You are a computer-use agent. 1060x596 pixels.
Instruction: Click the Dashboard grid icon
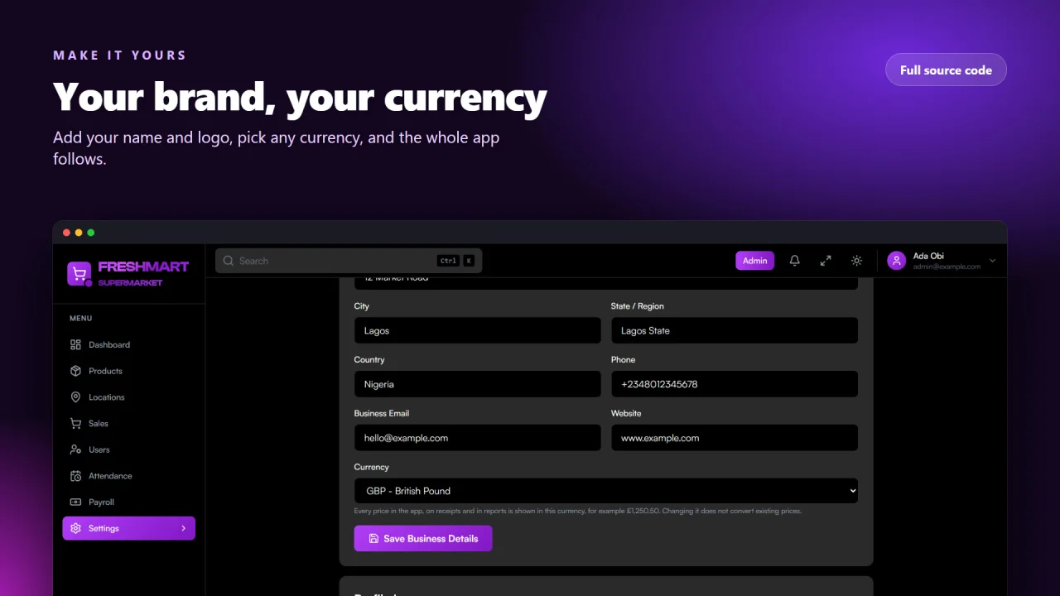pos(75,344)
